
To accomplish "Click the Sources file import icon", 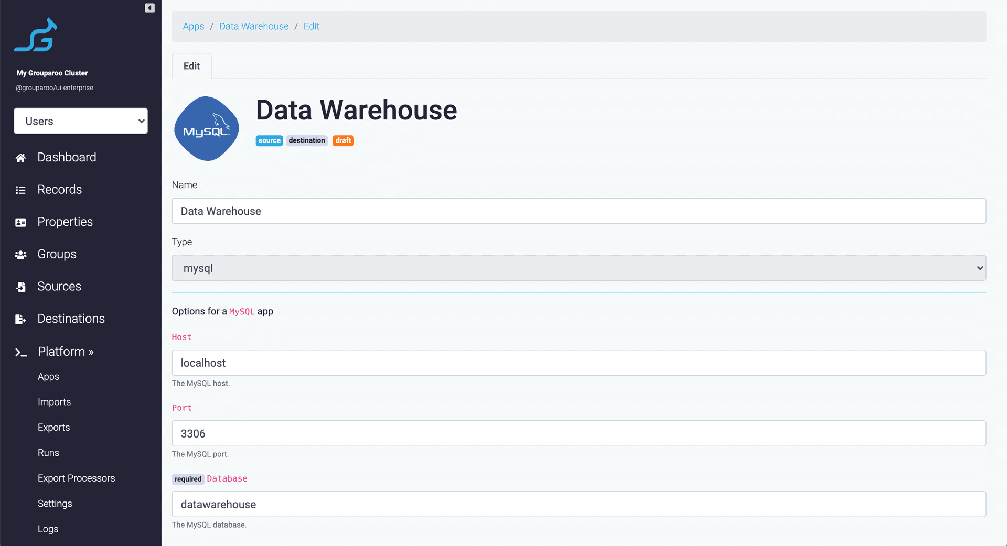I will click(20, 287).
